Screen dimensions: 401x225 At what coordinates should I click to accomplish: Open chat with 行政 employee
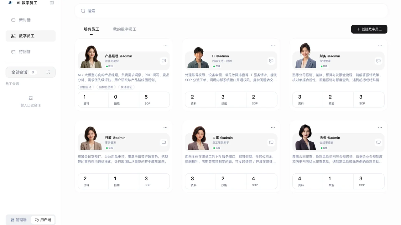[164, 142]
